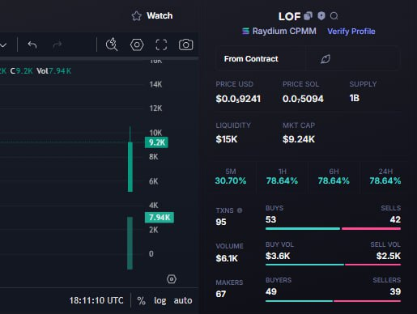Click the LOF token name heading
This screenshot has height=314, width=417.
(x=289, y=16)
